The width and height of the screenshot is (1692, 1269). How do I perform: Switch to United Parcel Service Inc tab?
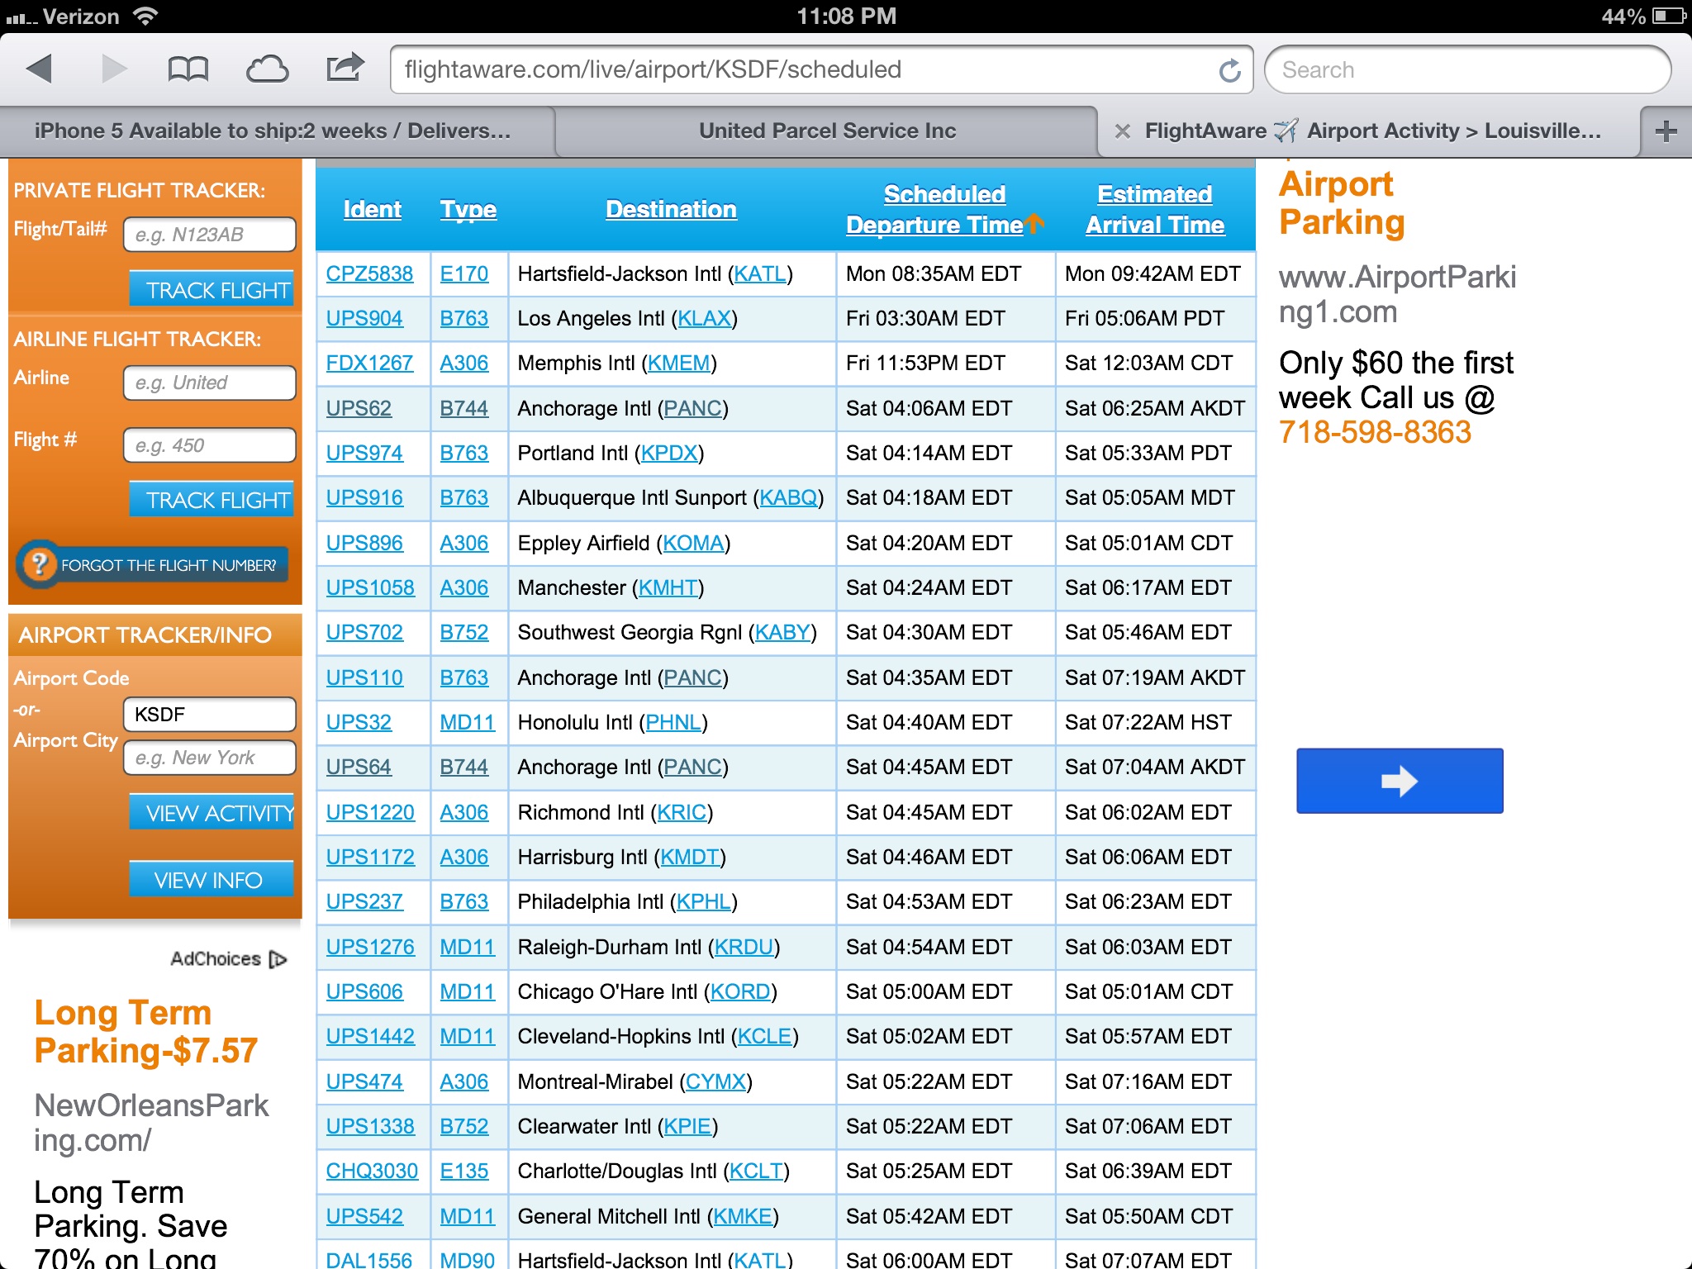click(x=826, y=131)
